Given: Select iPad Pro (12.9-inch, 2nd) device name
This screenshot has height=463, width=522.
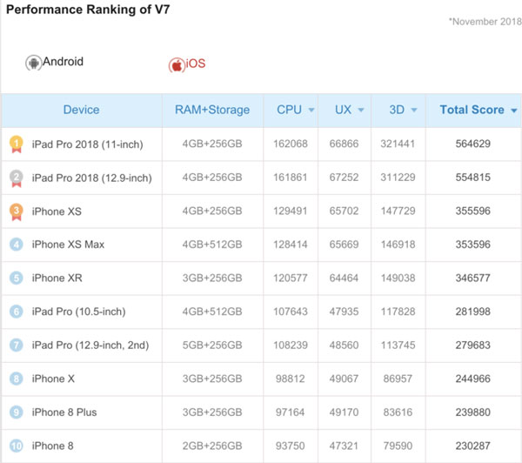Looking at the screenshot, I should (90, 346).
